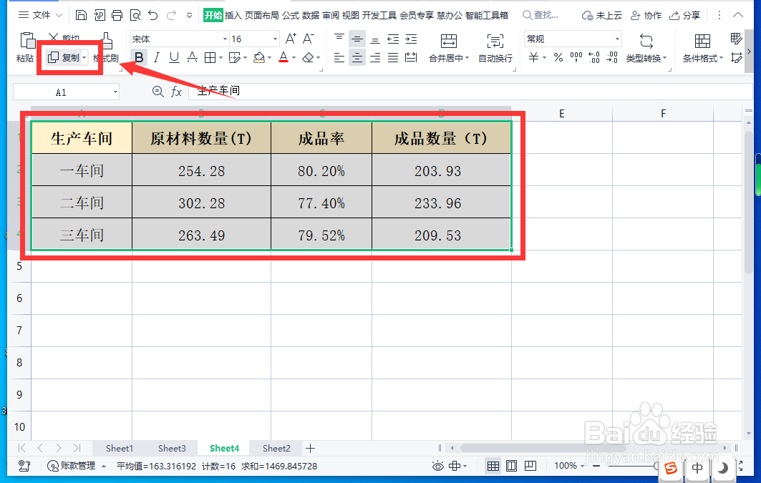Expand the Merge and Center dropdown arrow
This screenshot has height=483, width=761.
[467, 58]
